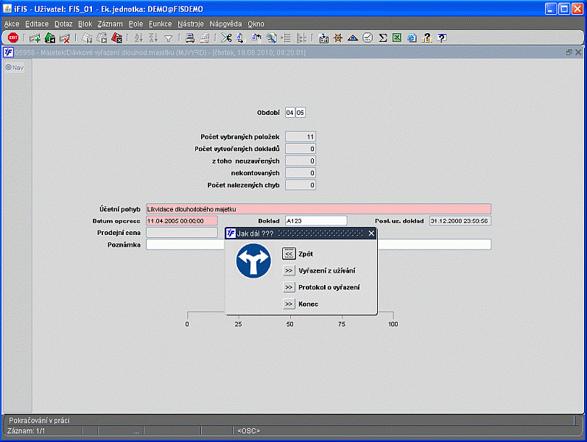587x442 pixels.
Task: Click the ship's wheel navigation icon
Action: tap(338, 38)
